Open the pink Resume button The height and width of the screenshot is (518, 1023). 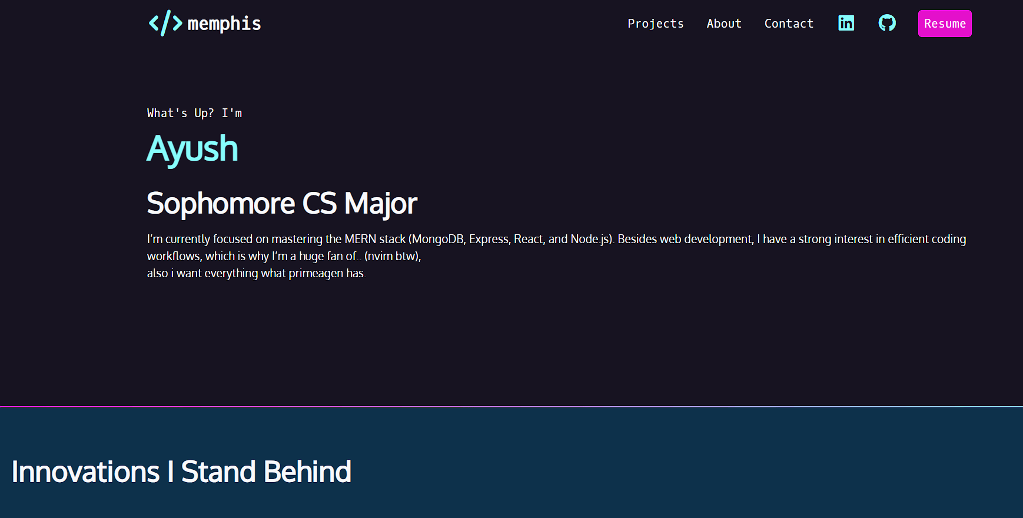pos(945,24)
